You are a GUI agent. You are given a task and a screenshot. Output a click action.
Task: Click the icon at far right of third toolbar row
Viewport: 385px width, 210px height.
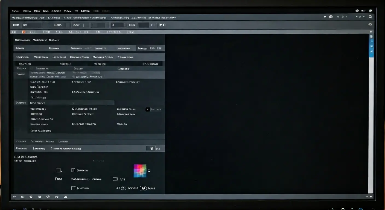point(370,25)
